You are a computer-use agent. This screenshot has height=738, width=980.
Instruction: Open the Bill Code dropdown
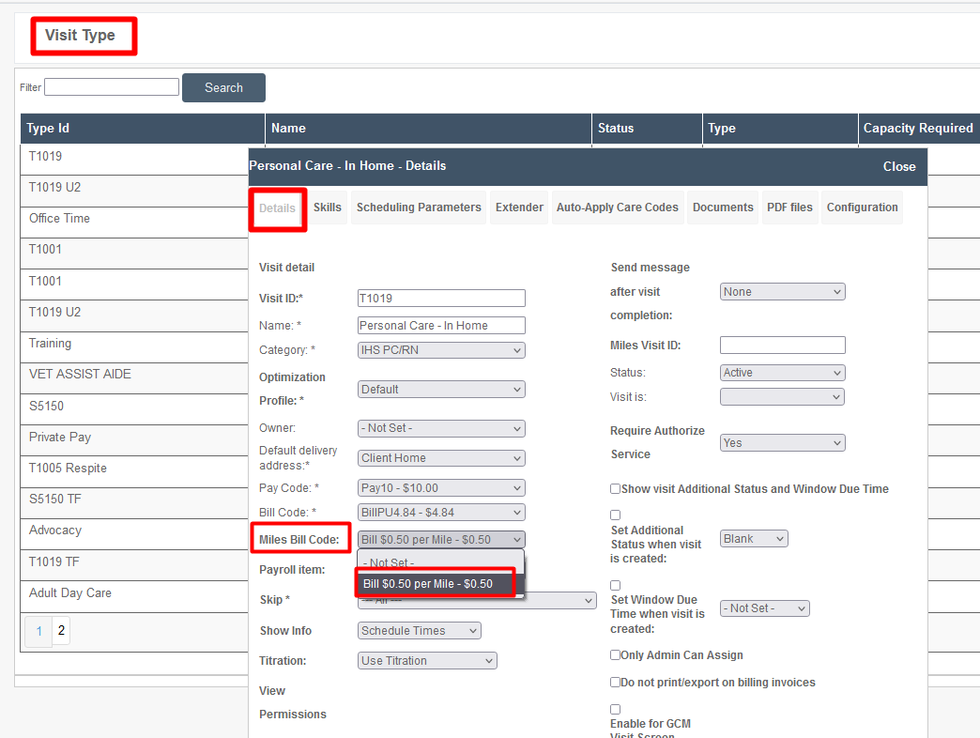441,513
